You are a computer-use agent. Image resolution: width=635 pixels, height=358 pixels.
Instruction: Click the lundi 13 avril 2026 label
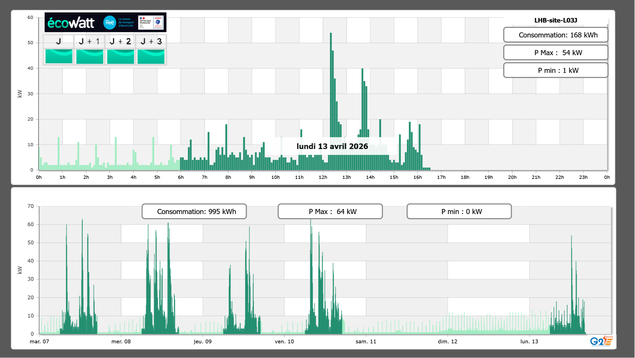[332, 146]
